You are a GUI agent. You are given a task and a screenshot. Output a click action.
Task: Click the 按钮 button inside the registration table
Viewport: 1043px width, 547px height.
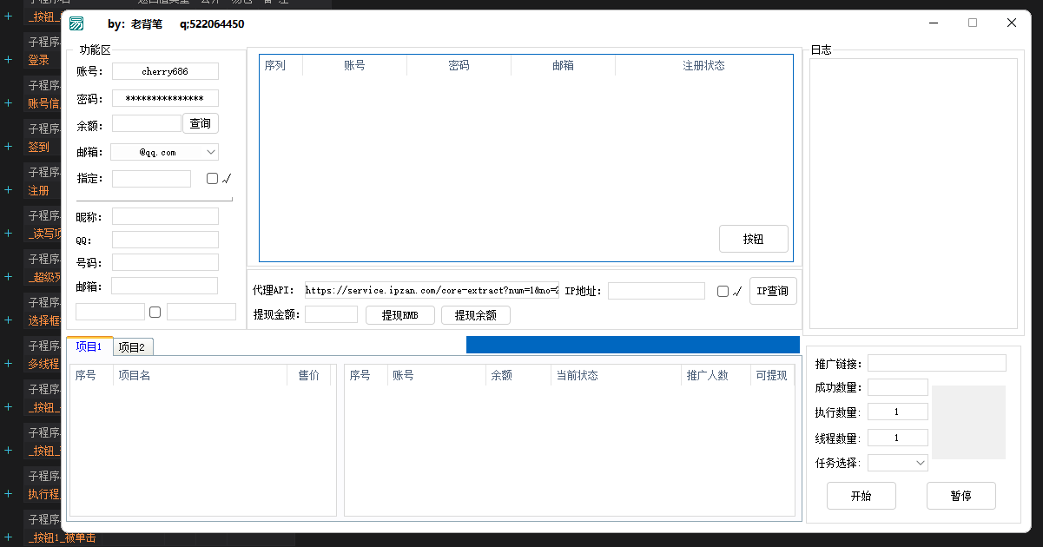click(753, 239)
